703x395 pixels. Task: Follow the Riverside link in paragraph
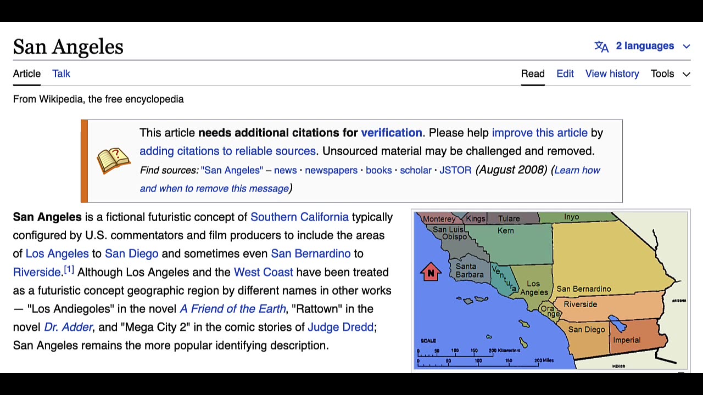[x=37, y=272]
